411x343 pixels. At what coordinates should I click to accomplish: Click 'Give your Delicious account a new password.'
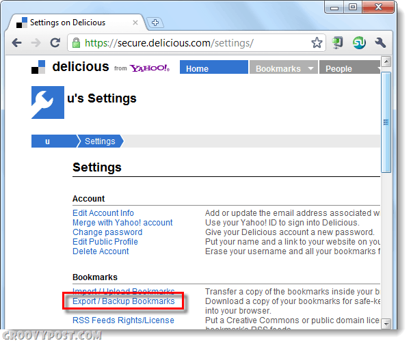(290, 232)
